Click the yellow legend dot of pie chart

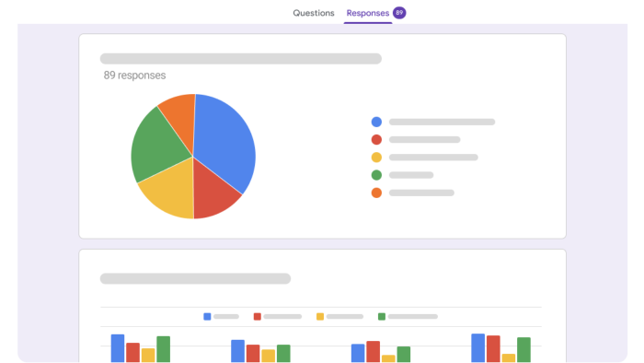point(376,157)
